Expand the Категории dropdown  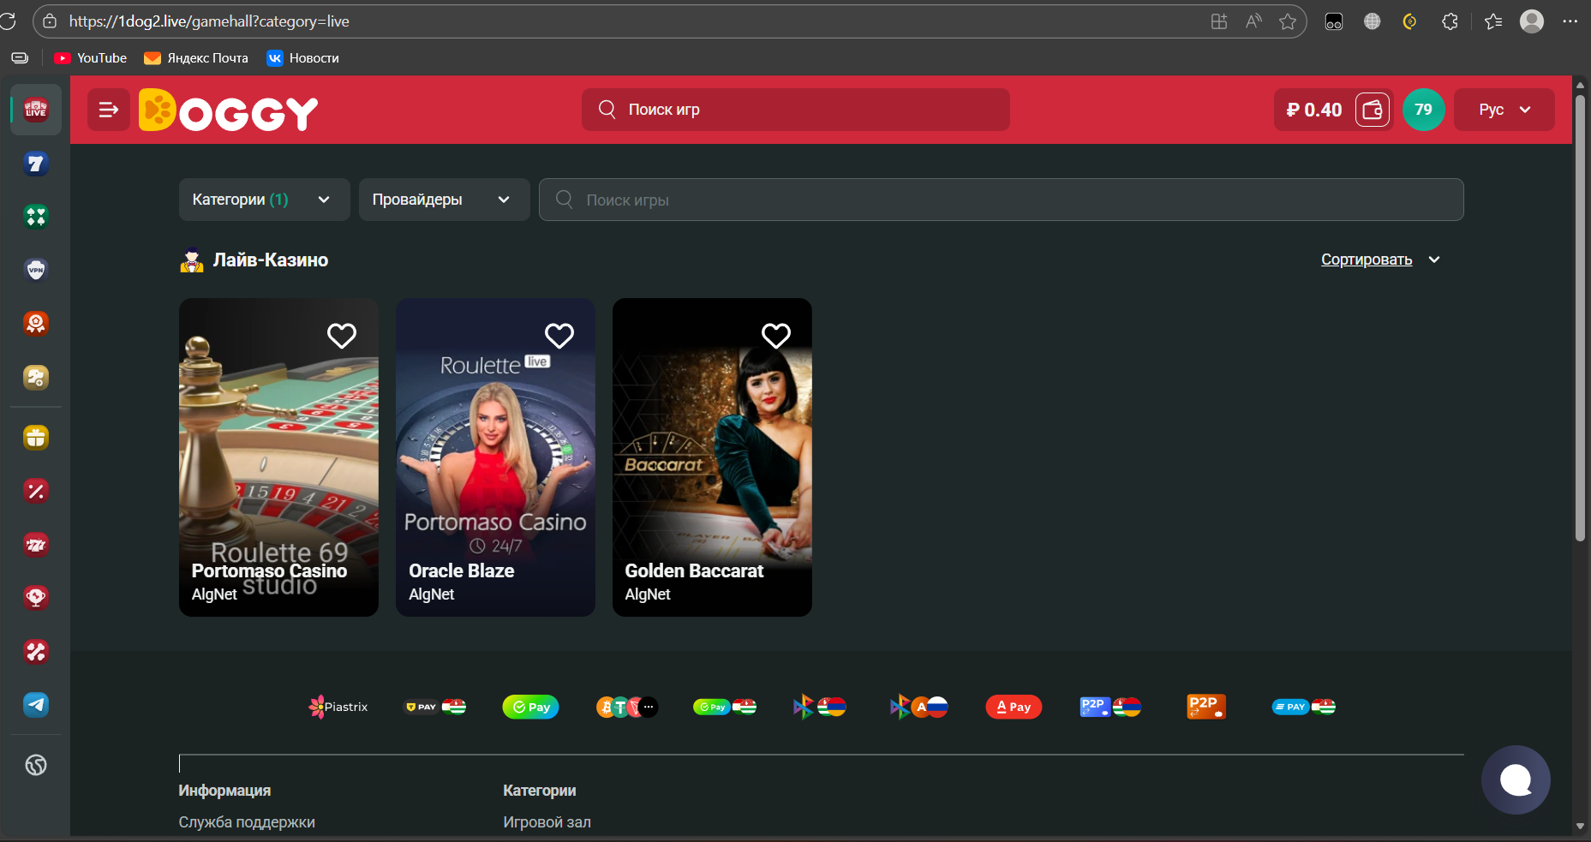264,200
